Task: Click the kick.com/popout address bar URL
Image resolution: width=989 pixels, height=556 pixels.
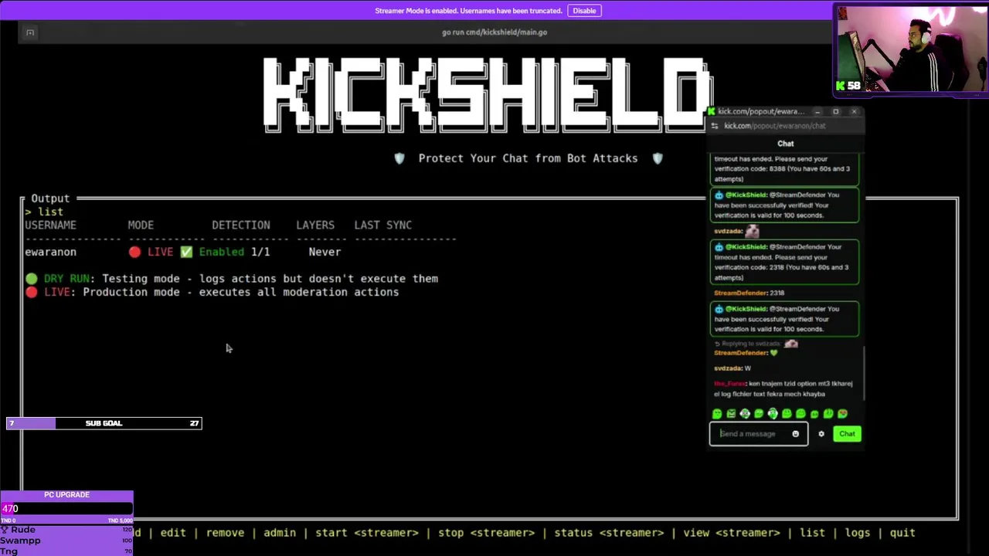Action: pos(775,126)
